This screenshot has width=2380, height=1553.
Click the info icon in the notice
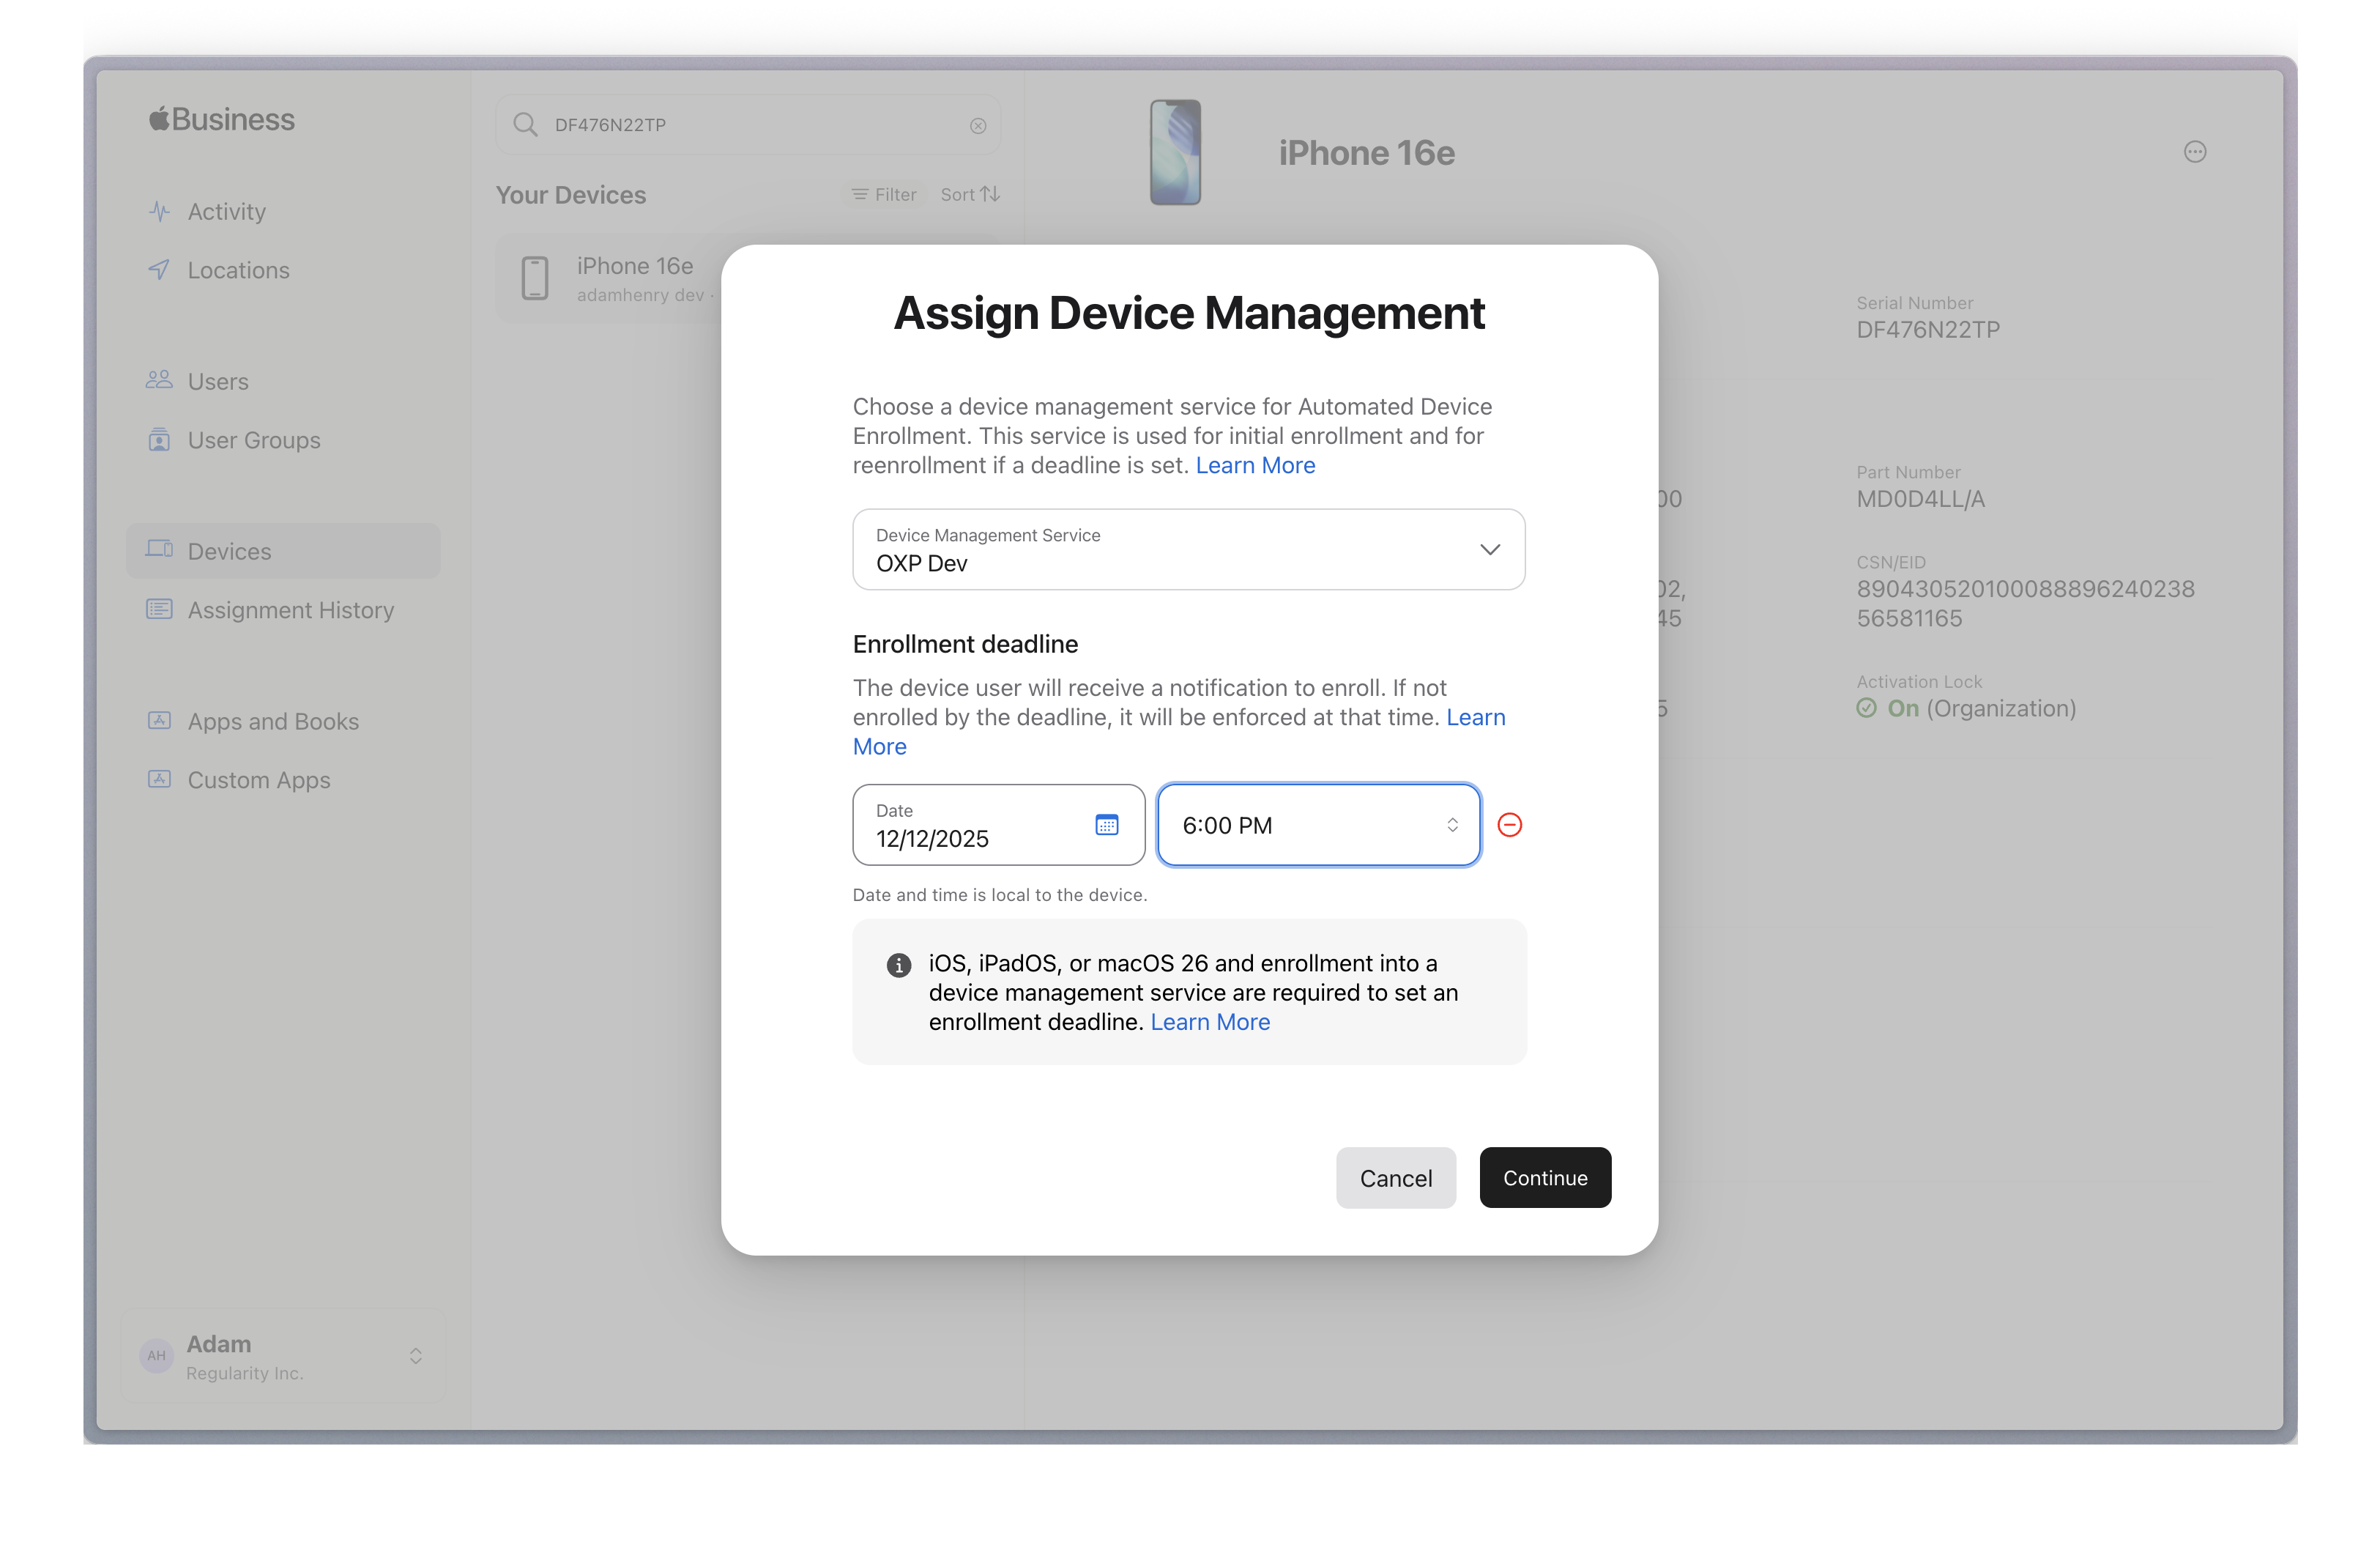[x=898, y=965]
